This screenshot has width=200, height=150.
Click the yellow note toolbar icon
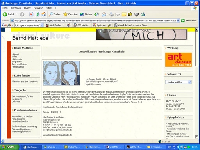pyautogui.click(x=124, y=14)
